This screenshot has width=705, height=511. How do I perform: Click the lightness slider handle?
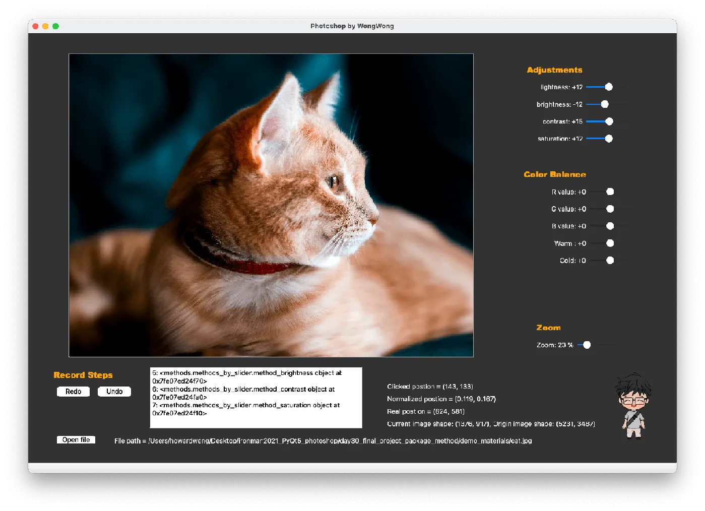(609, 87)
